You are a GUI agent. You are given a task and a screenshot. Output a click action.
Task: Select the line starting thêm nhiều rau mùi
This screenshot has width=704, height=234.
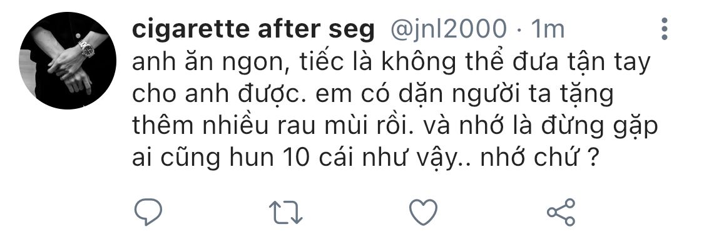395,127
